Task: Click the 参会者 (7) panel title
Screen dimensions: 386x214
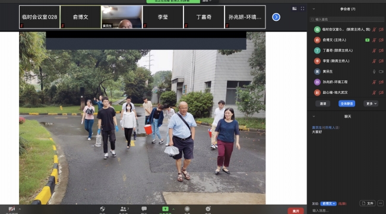Action: (x=347, y=9)
